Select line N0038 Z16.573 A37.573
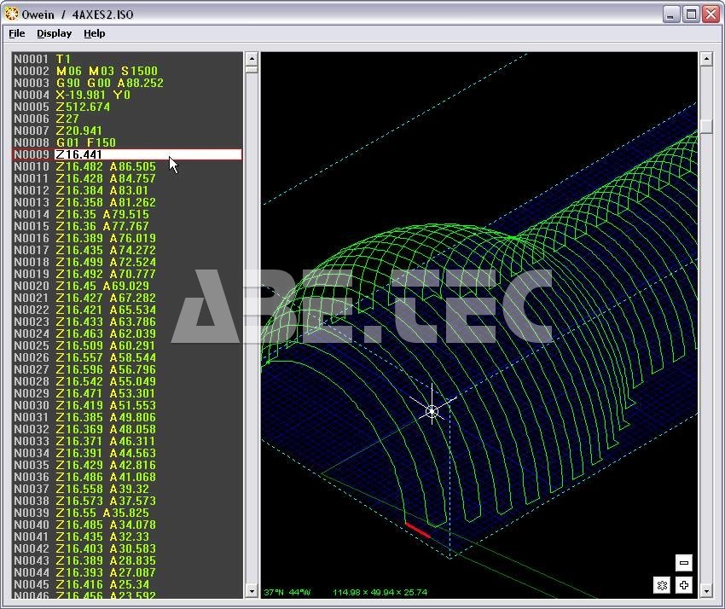Screen dimensions: 725x609 tap(127, 501)
